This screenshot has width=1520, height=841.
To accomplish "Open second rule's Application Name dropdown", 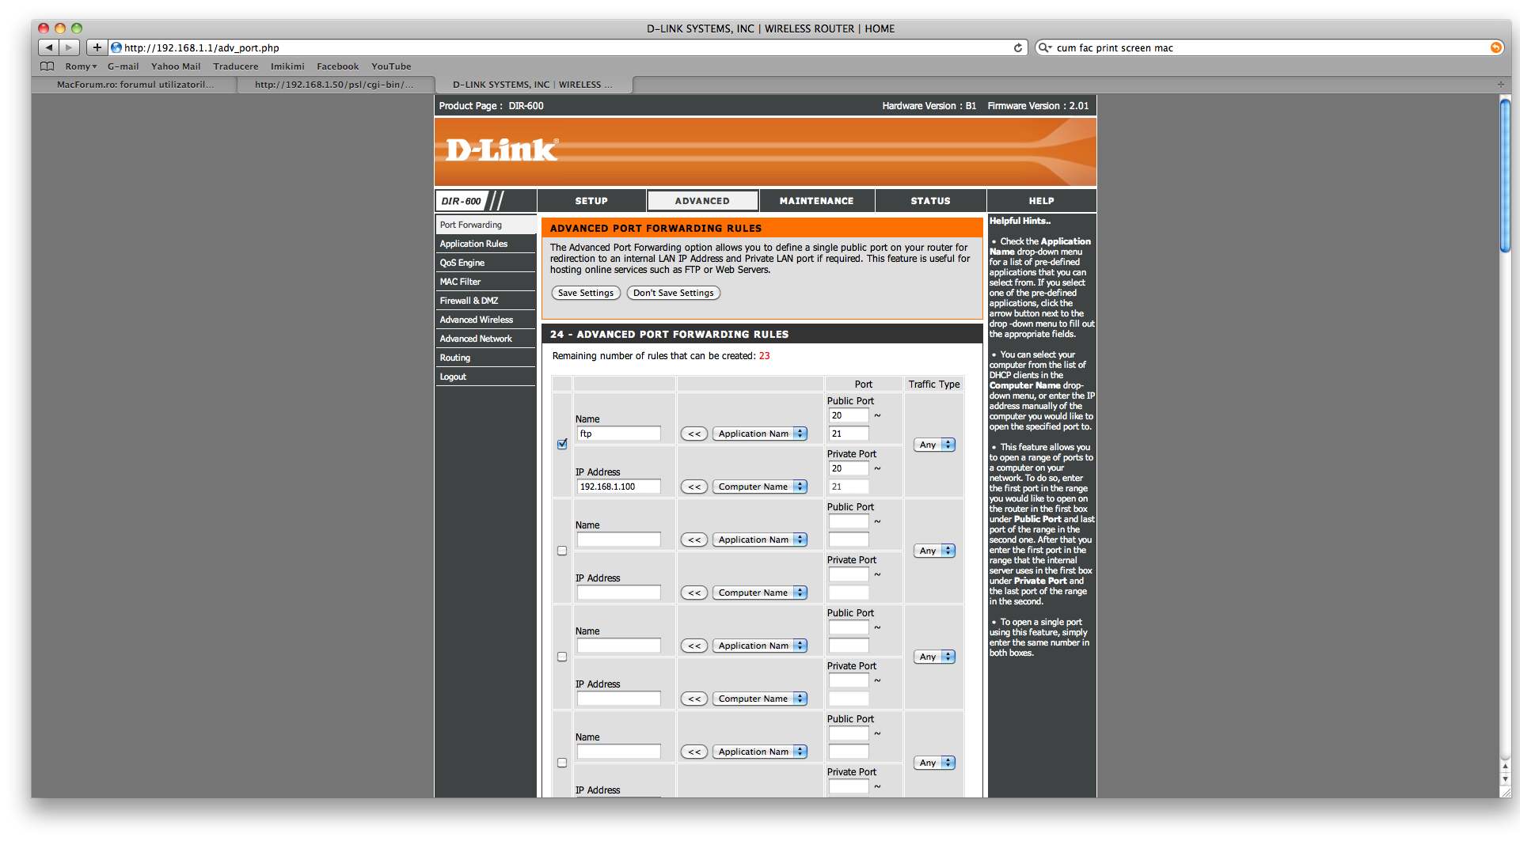I will point(760,540).
